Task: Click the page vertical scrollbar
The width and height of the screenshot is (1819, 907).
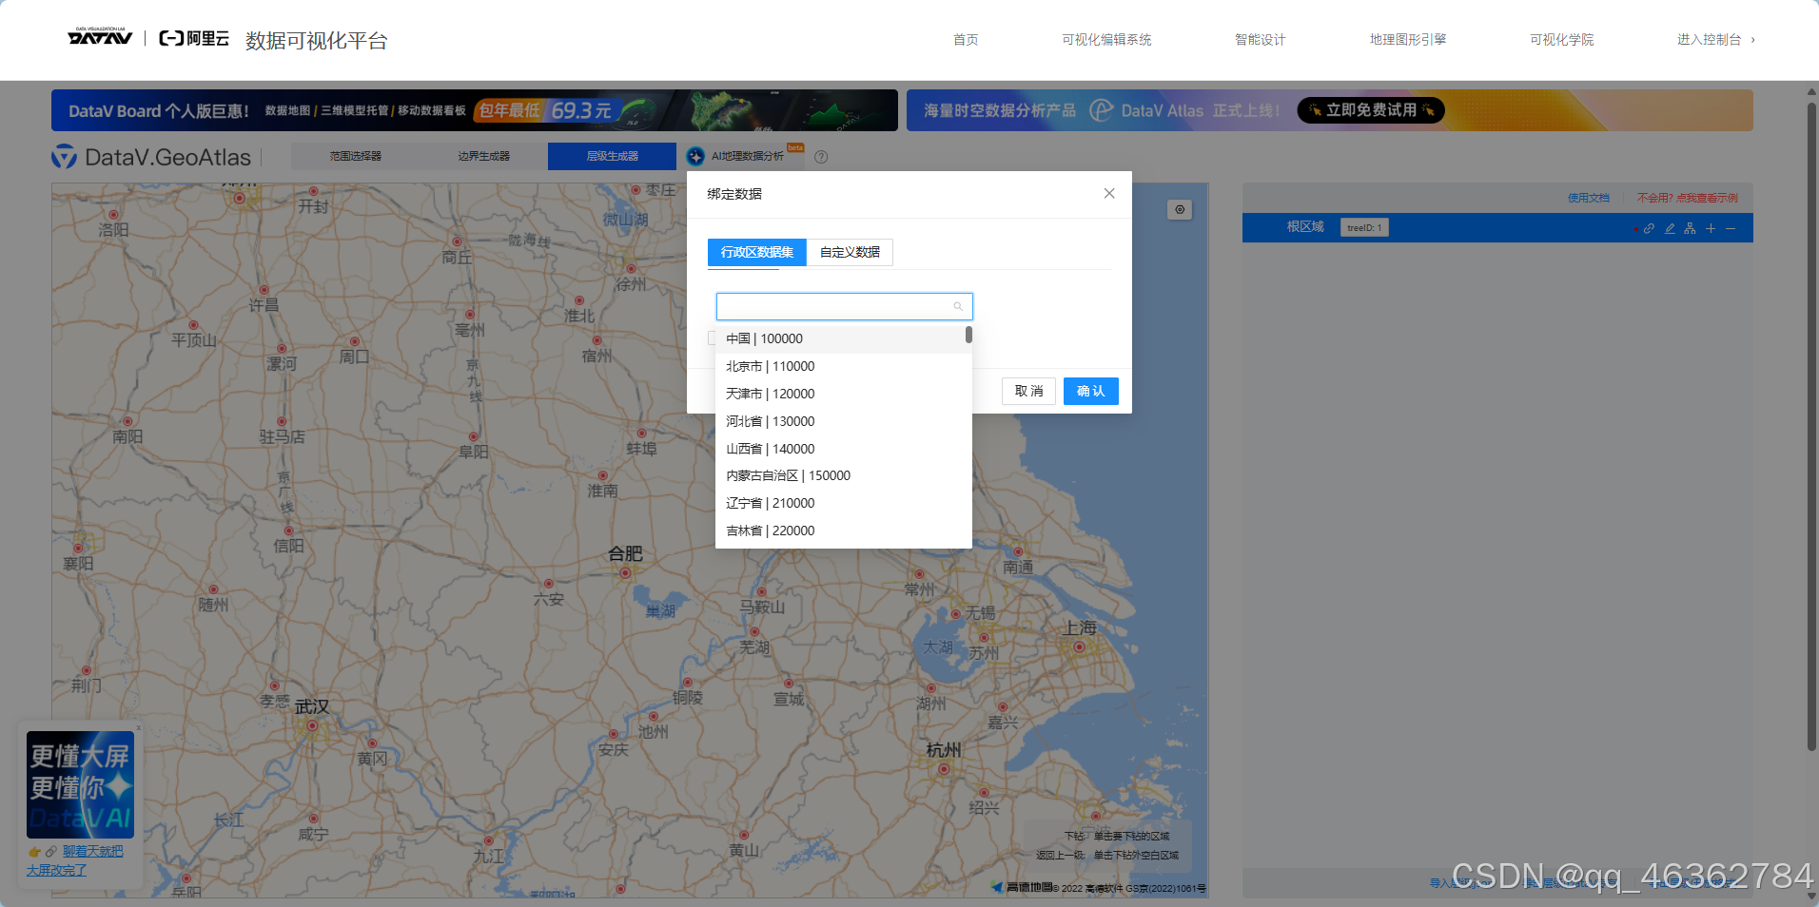Action: tap(1811, 426)
